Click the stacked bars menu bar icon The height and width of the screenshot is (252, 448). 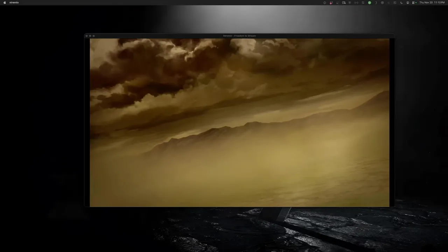363,2
